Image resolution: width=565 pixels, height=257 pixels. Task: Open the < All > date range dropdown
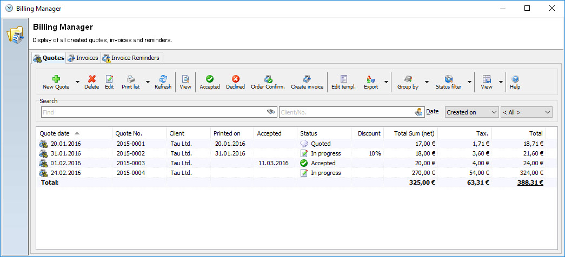pos(526,112)
